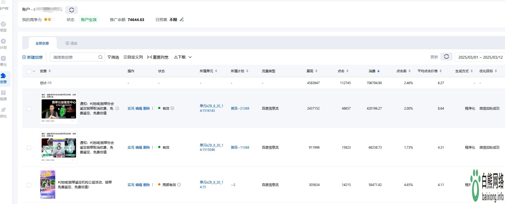Click the total cost 706794.90
This screenshot has height=204, width=505.
(x=374, y=83)
